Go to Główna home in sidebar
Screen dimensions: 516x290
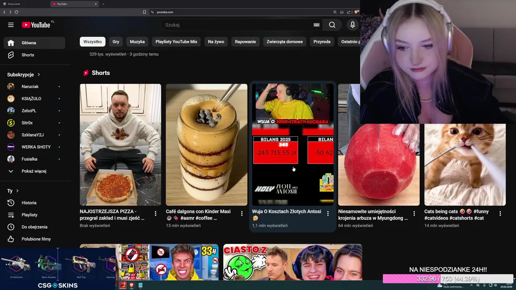pos(34,43)
